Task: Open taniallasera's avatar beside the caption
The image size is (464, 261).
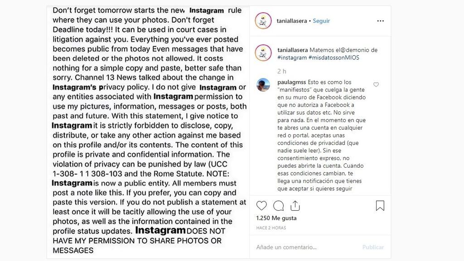Action: click(263, 53)
